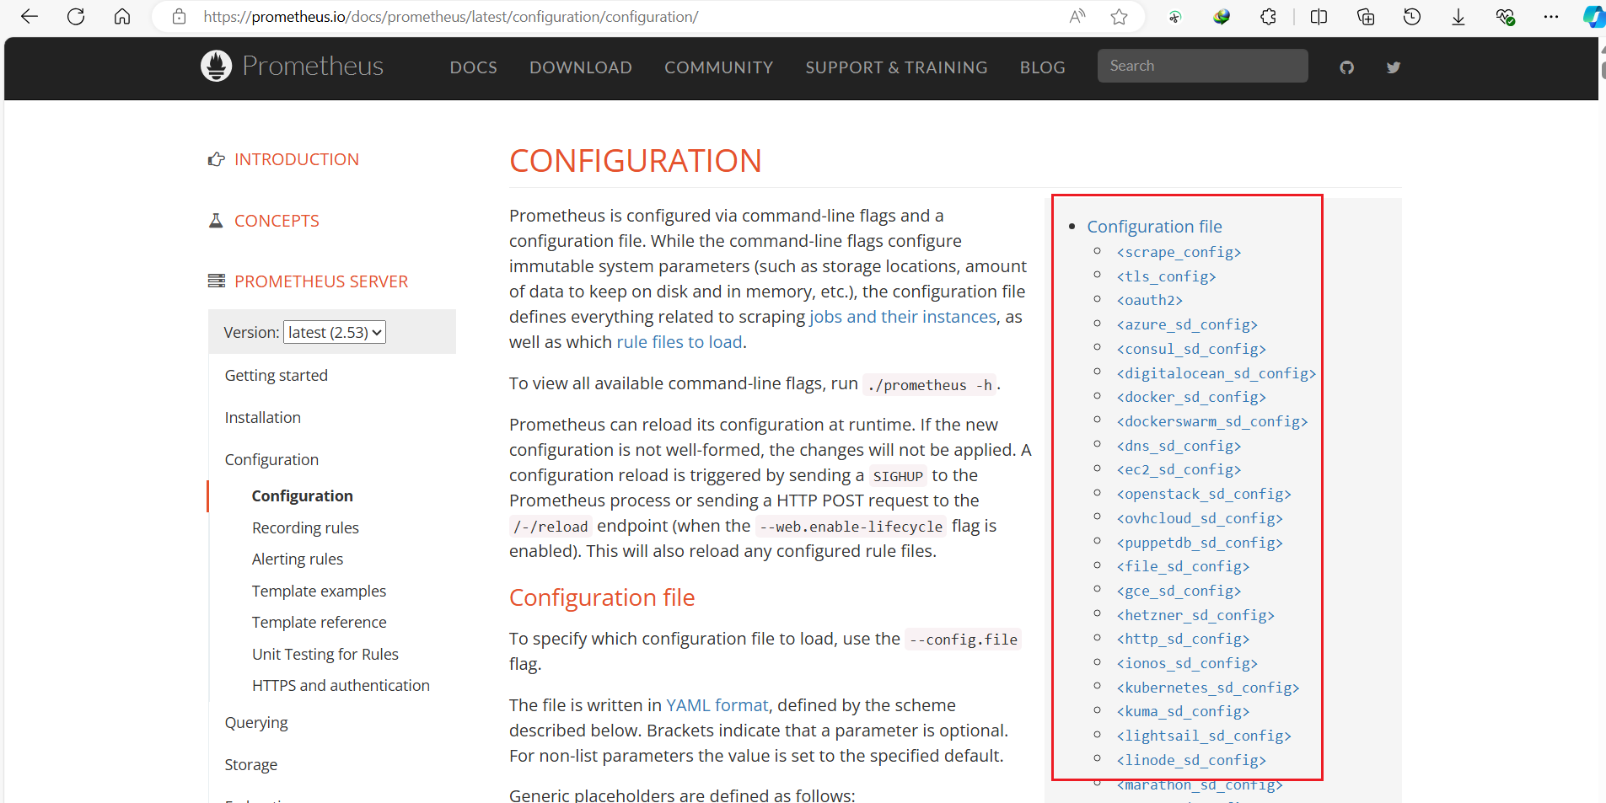Open Downloads arrow icon in toolbar
Screen dimensions: 1606x803
(x=1458, y=17)
